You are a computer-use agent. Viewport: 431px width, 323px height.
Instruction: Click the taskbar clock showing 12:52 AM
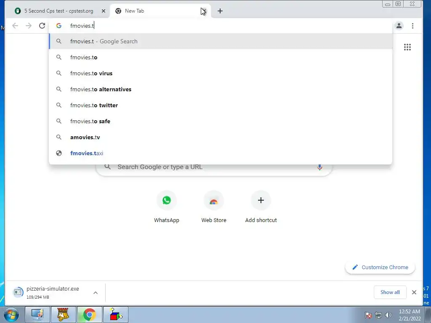[x=410, y=315]
